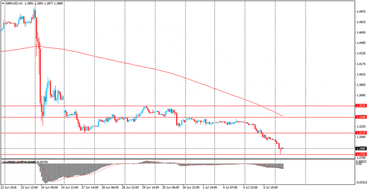Open the chart menu triangle beside GBPUSD,H1
Screen dimensions: 367x191
(x=3, y=3)
